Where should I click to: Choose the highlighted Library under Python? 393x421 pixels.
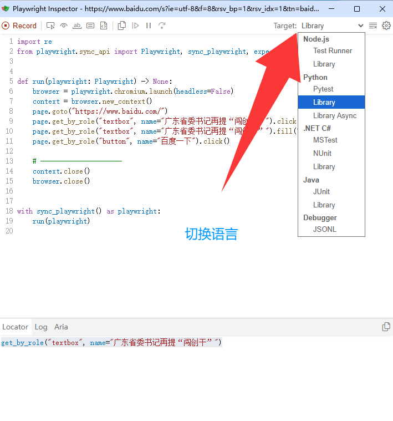pyautogui.click(x=331, y=102)
